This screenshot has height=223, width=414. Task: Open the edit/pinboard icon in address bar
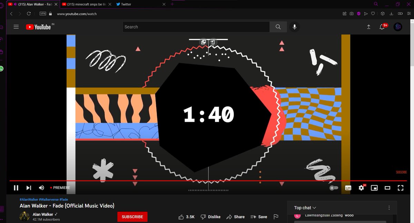pos(344,14)
